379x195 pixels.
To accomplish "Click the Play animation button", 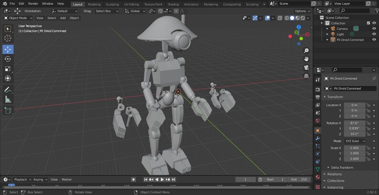I will pos(162,180).
